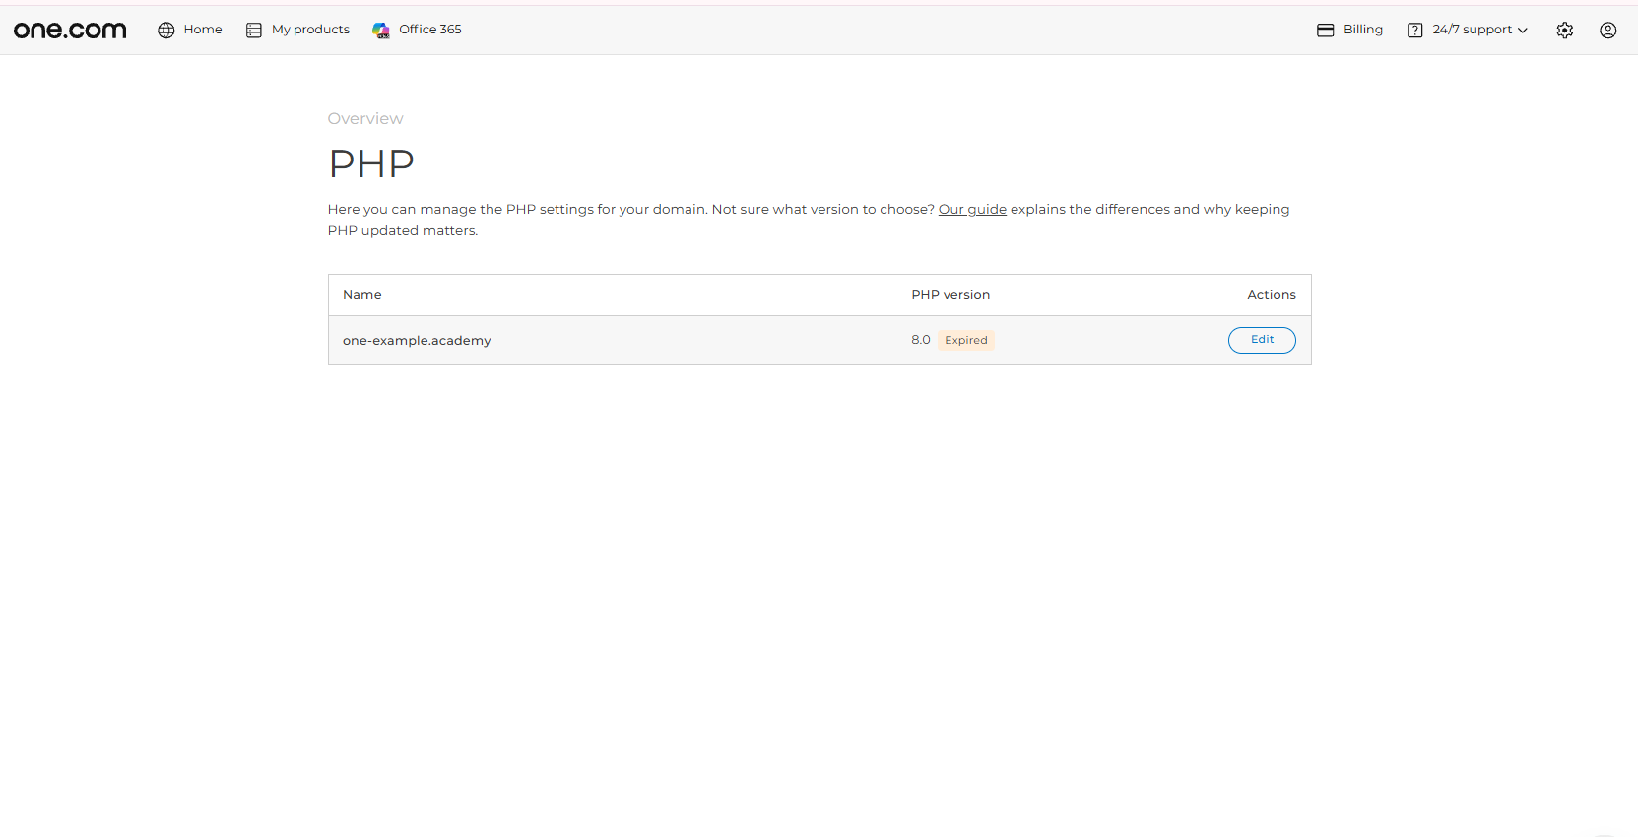1638x837 pixels.
Task: Click the PHP version column header
Action: 950,295
